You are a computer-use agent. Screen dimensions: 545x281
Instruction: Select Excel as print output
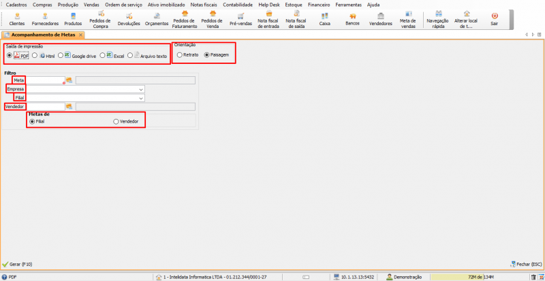pos(102,55)
